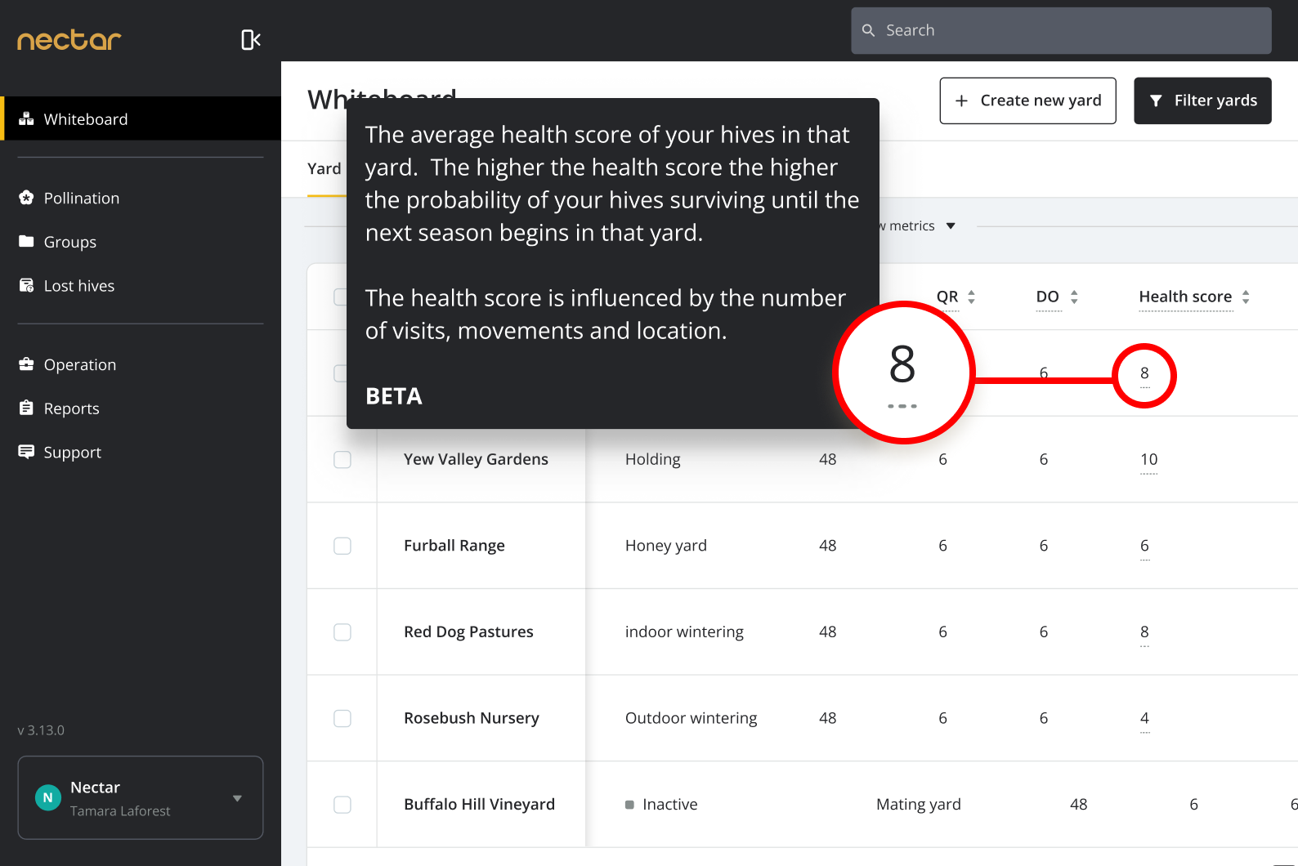This screenshot has height=866, width=1298.
Task: Click the Whiteboard sidebar icon
Action: click(26, 119)
